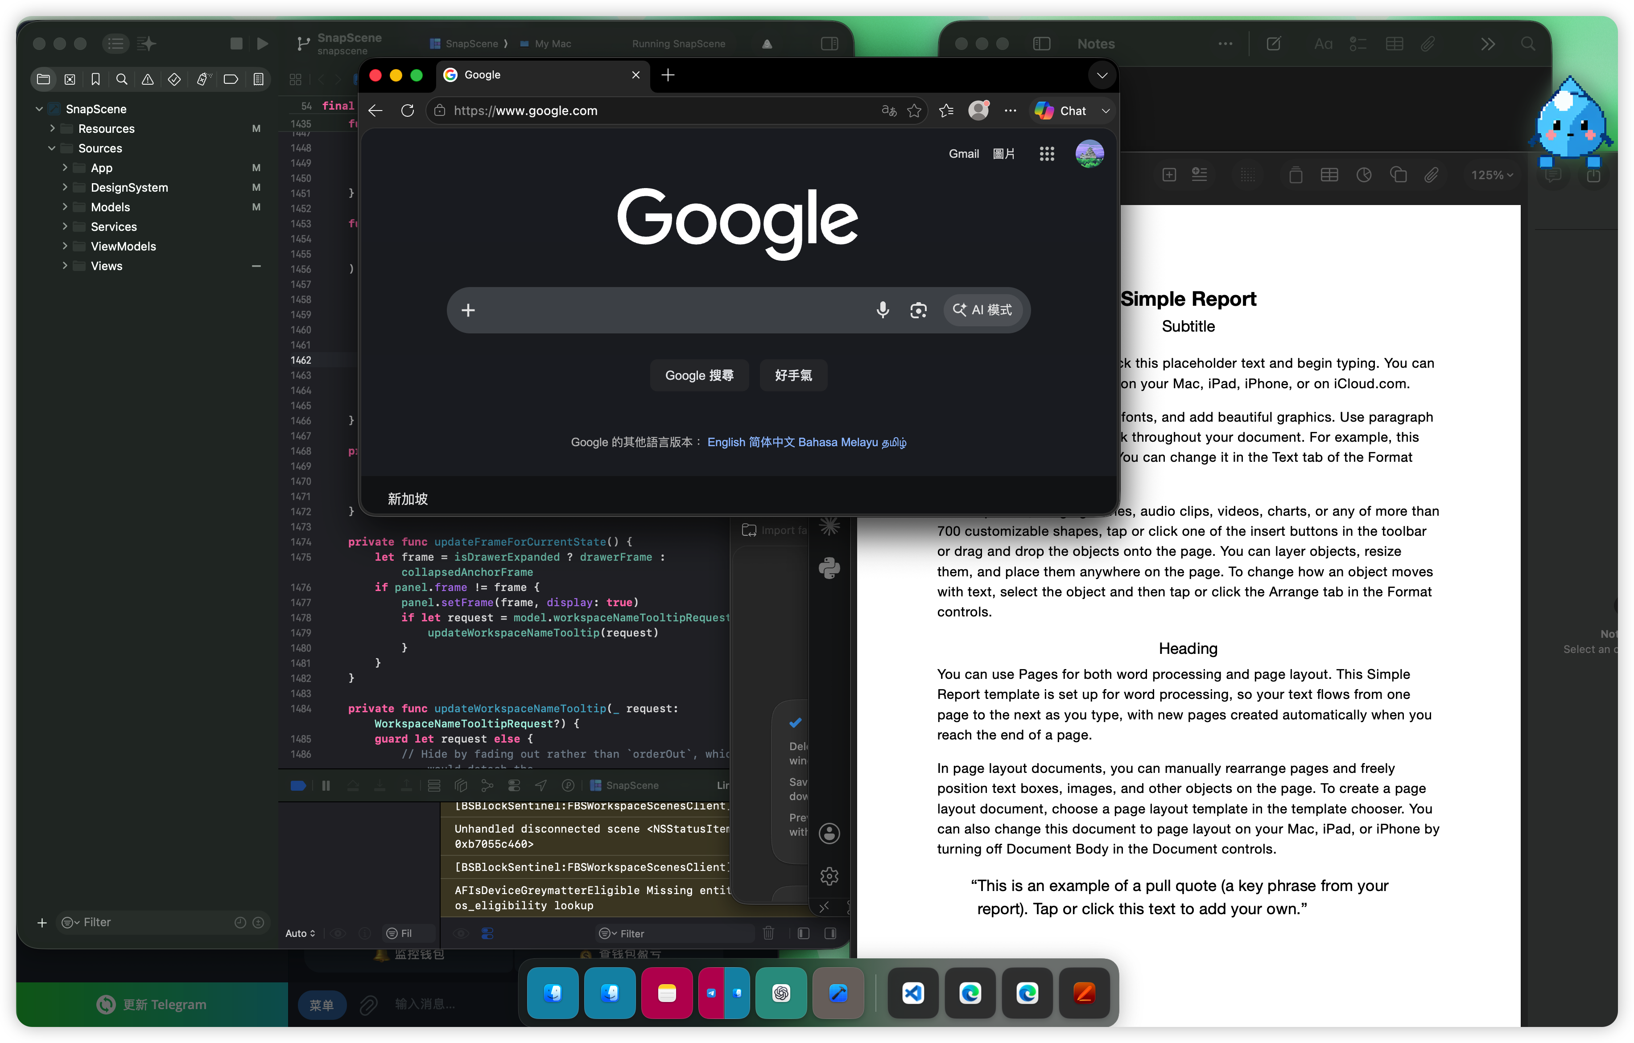Screen dimensions: 1634x1043
Task: Refresh the Google page in Edge
Action: [407, 111]
